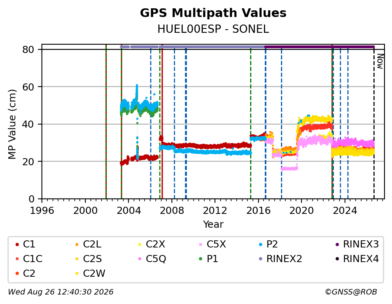Image resolution: width=392 pixels, height=304 pixels.
Task: Click the RINEX2 legend label
Action: (x=284, y=259)
